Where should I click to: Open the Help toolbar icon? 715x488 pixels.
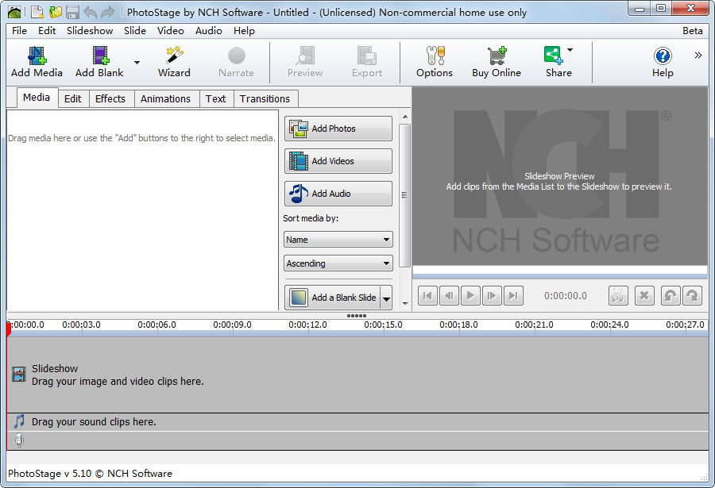click(663, 62)
